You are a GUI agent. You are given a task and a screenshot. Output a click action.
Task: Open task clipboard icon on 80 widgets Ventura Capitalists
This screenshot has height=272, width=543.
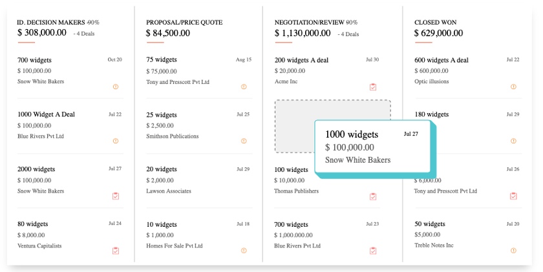116,251
